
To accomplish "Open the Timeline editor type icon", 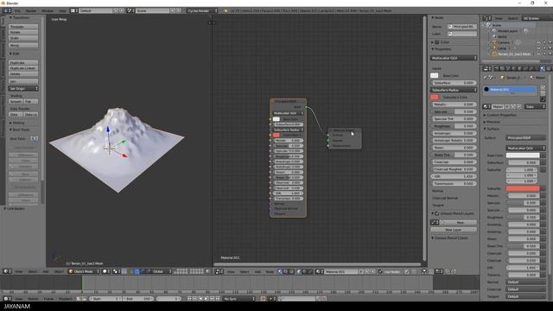I will pos(6,299).
